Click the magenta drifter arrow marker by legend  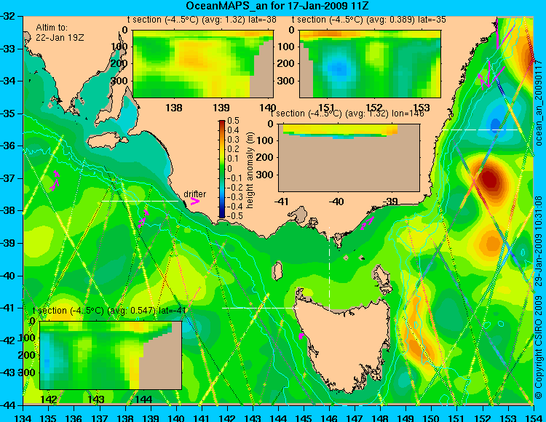(x=194, y=202)
